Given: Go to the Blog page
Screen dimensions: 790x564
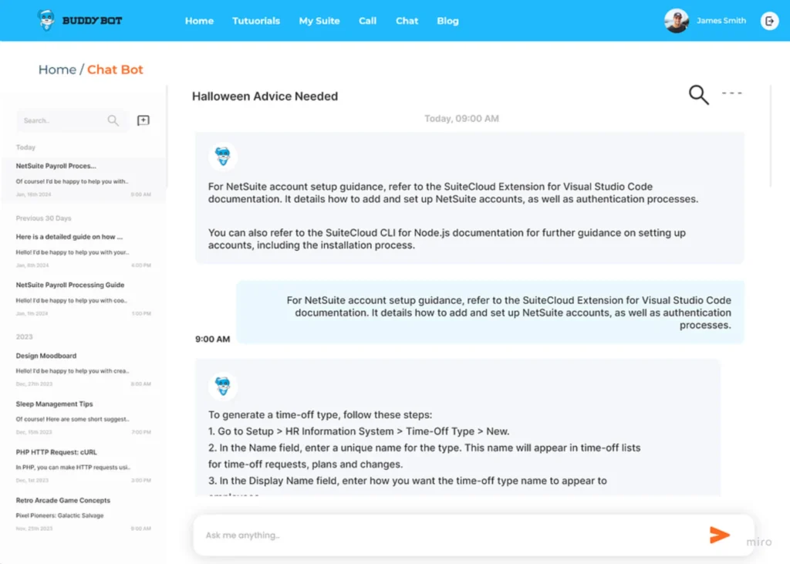Looking at the screenshot, I should click(447, 21).
